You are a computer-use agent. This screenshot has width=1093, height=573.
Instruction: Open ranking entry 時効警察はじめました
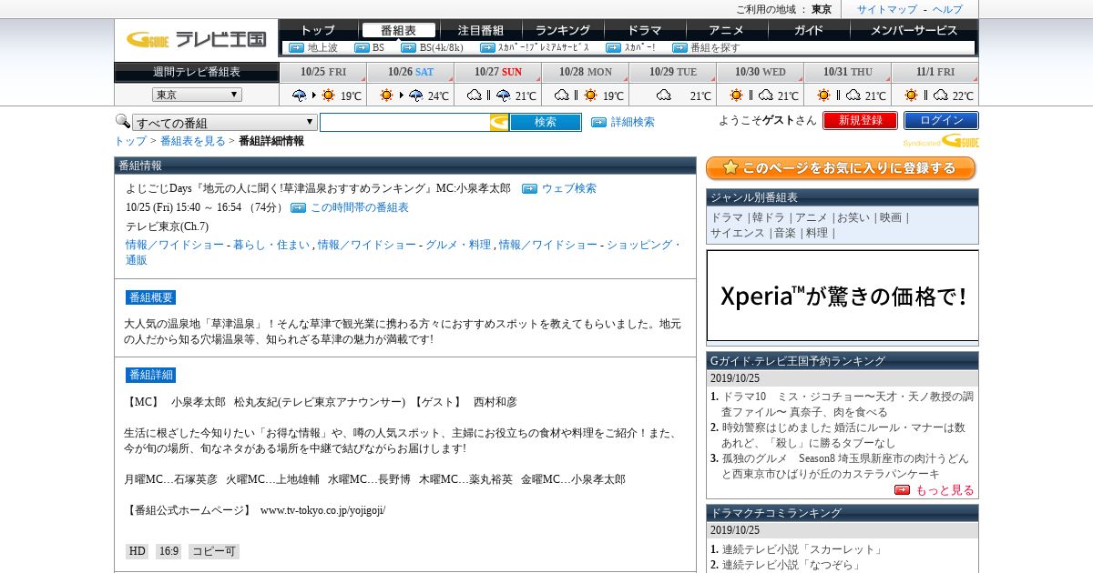843,435
